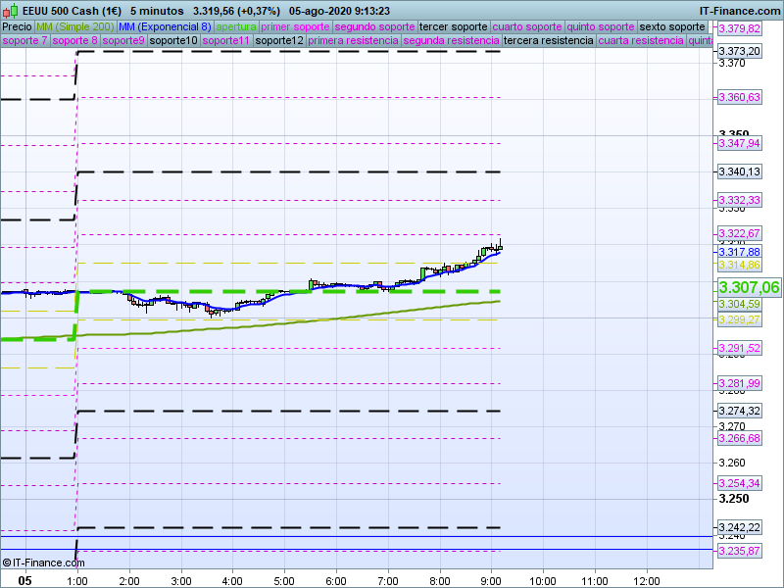This screenshot has height=588, width=784.
Task: Click the green 3.307,06 price tag
Action: click(x=749, y=287)
